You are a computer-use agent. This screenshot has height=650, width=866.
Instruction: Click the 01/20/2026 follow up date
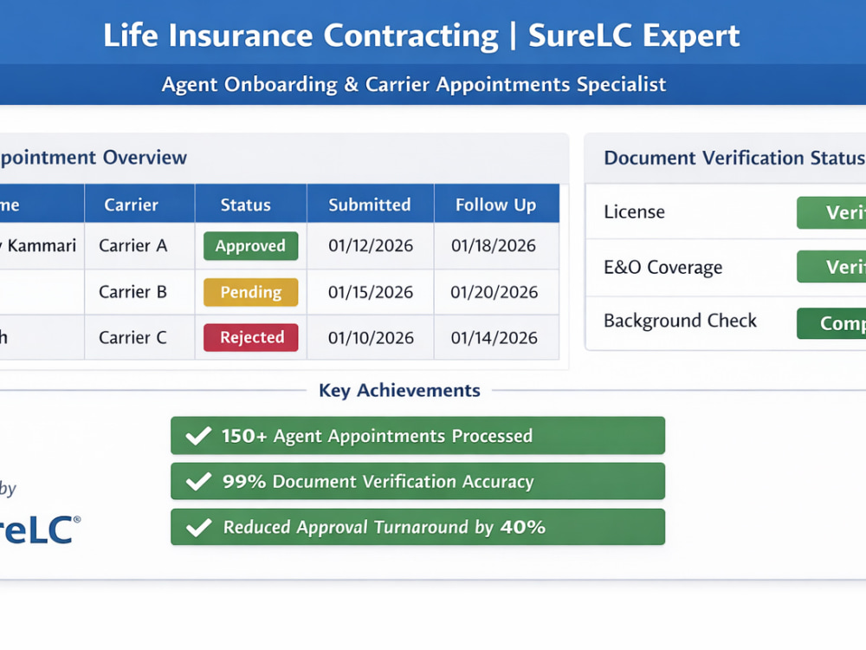(494, 292)
